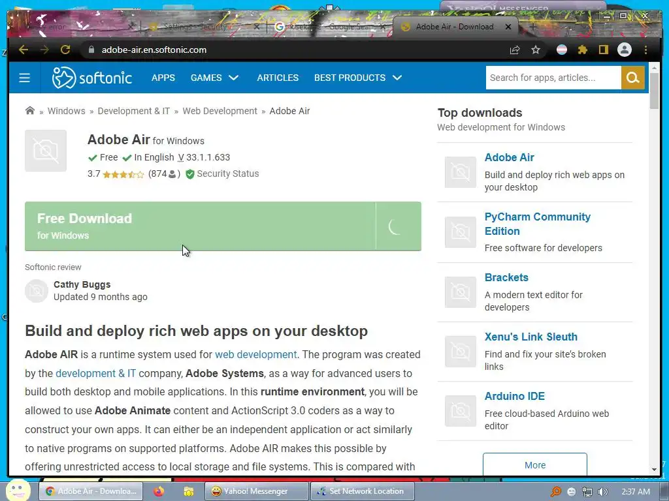Click the padlock site info icon
The image size is (669, 501).
pos(91,50)
